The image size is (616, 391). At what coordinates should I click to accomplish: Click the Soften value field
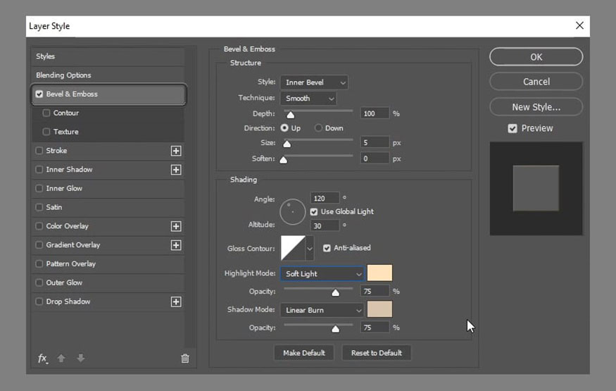(x=375, y=159)
